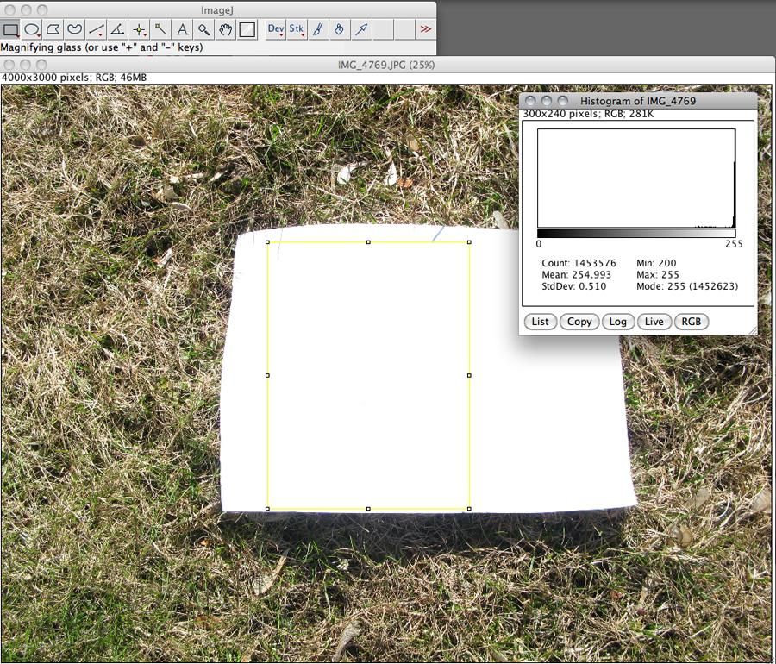
Task: Click the Copy button in Histogram window
Action: [579, 322]
